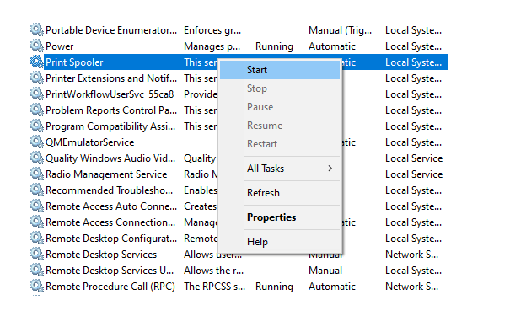The height and width of the screenshot is (327, 526).
Task: Click Automatic startup type in Power row
Action: point(332,46)
